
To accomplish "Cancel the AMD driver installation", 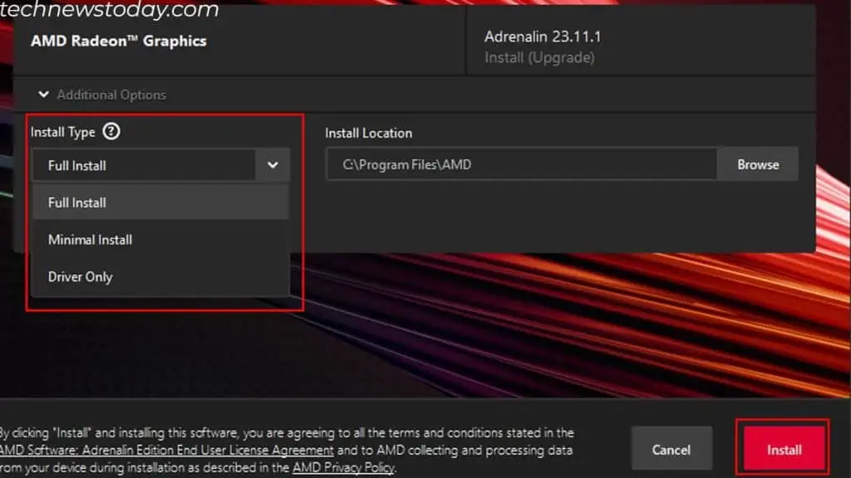I will 671,448.
